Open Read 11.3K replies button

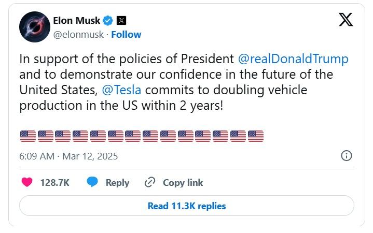187,206
